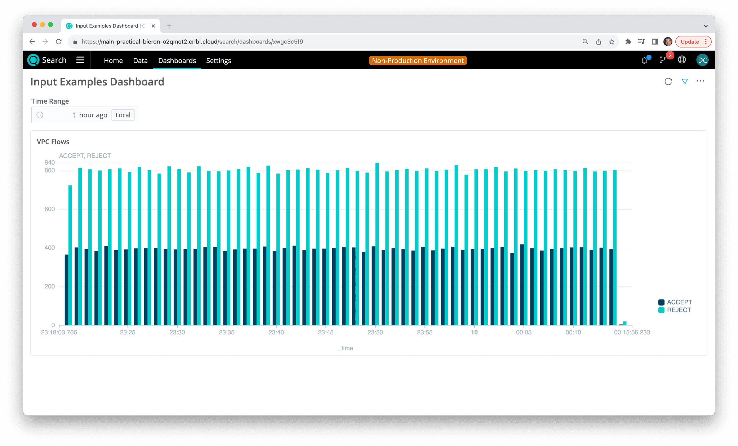Refresh the dashboard with circular arrow icon
Screen dimensions: 738x446
click(x=668, y=82)
